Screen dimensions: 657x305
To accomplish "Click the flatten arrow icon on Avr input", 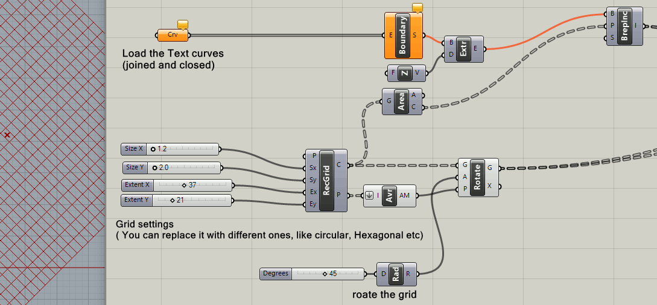I will (x=369, y=195).
